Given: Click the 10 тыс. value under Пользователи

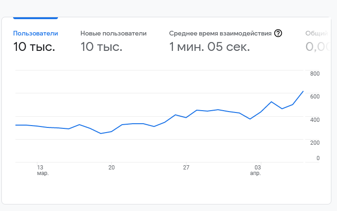Looking at the screenshot, I should point(34,47).
